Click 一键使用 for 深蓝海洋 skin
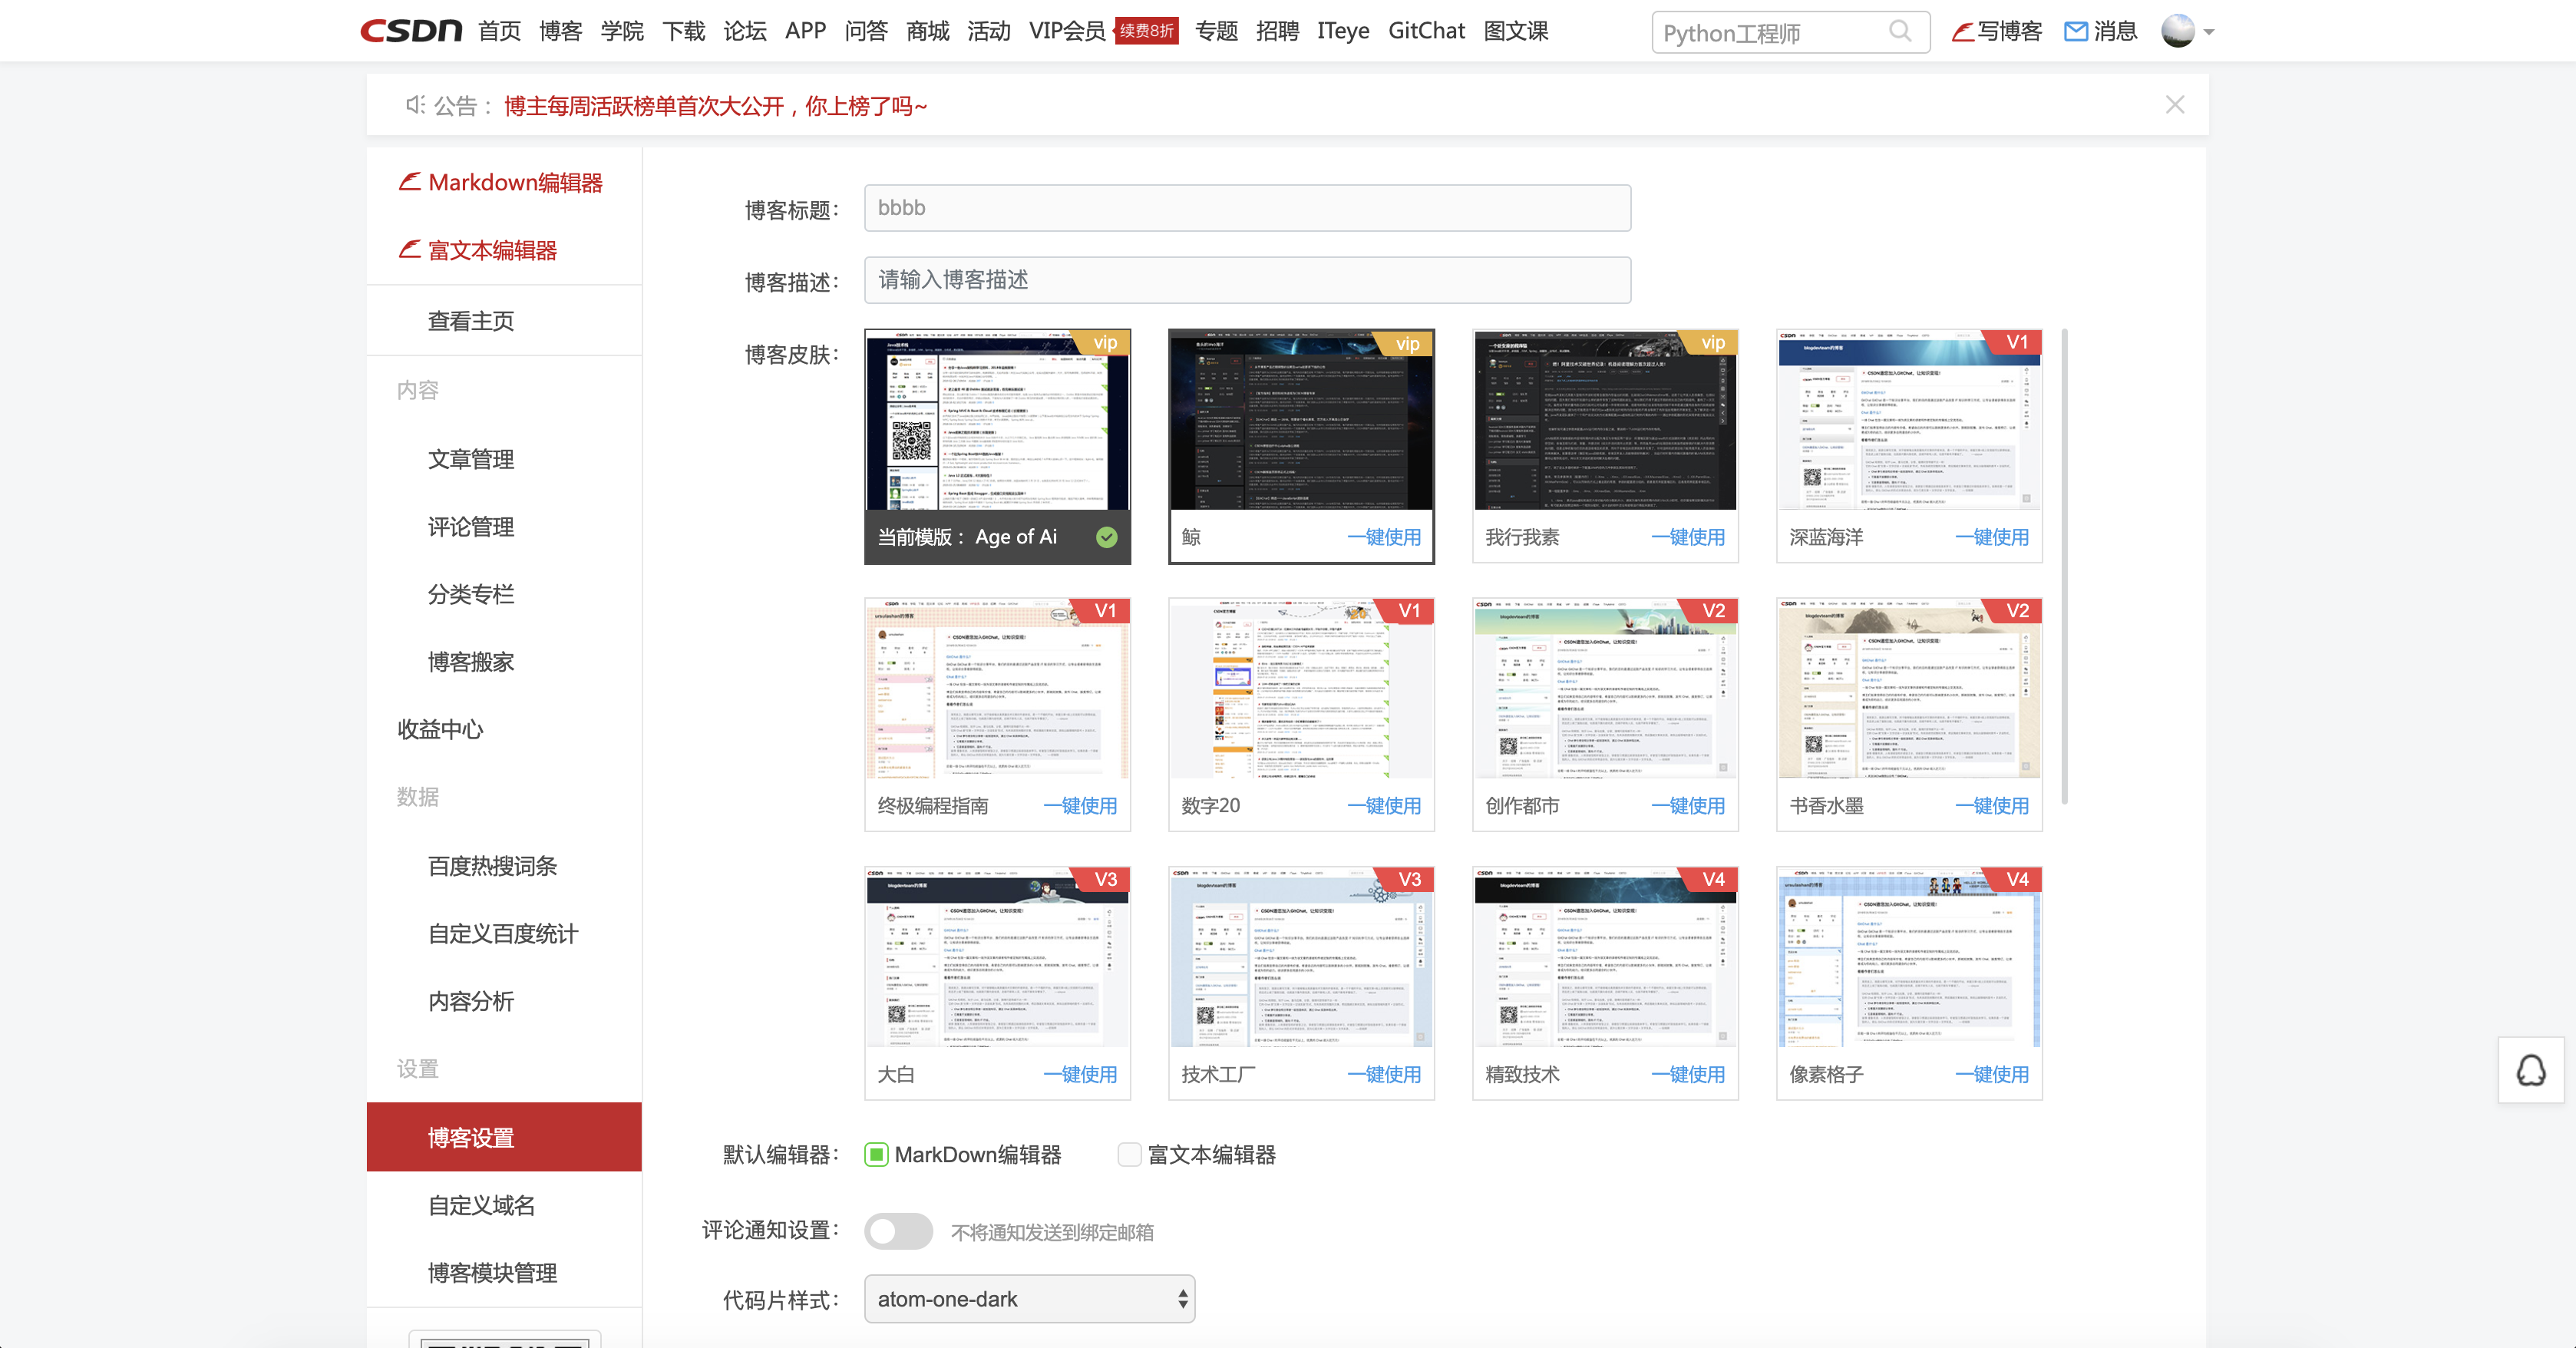Image resolution: width=2576 pixels, height=1348 pixels. coord(1991,537)
